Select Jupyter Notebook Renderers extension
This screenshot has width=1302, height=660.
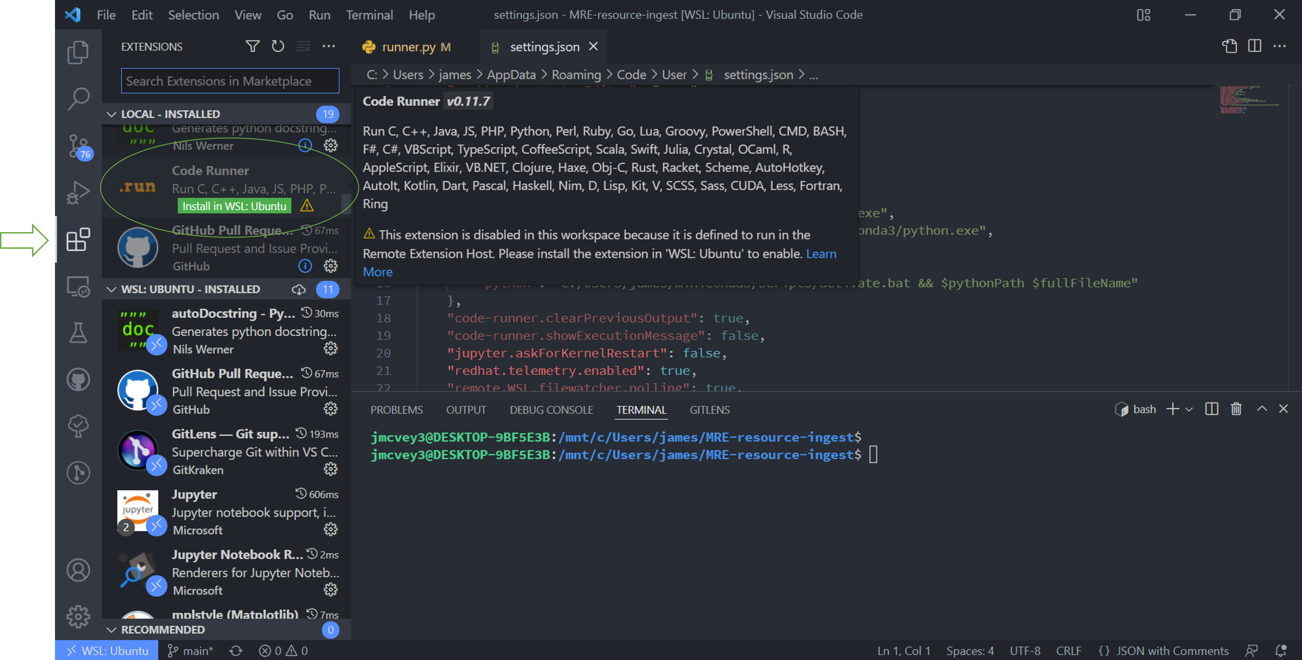(226, 572)
